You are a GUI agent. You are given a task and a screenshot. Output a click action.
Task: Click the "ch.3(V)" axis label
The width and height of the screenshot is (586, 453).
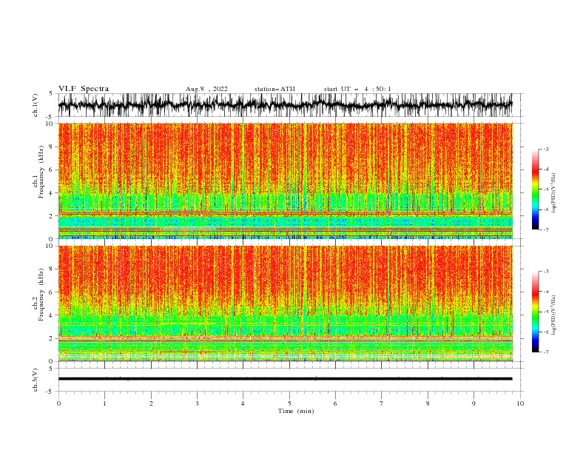click(x=36, y=380)
